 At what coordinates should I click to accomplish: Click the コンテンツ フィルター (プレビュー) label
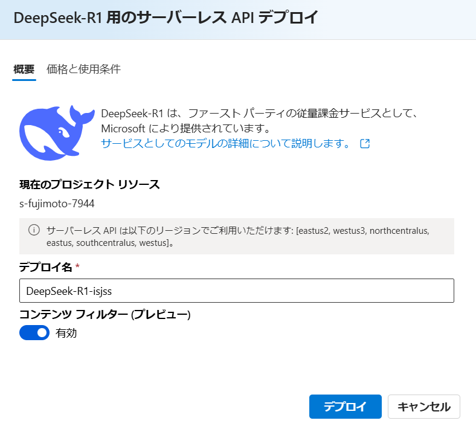click(x=105, y=315)
